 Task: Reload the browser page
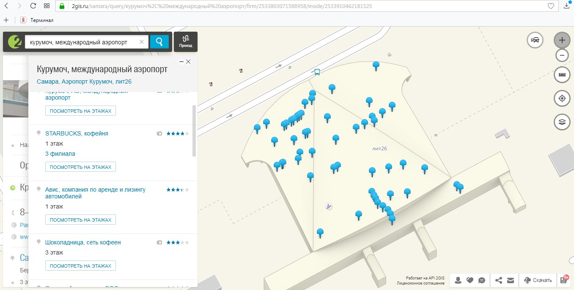pyautogui.click(x=33, y=6)
